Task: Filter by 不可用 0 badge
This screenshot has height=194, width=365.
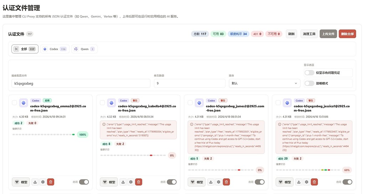Action: tap(274, 34)
